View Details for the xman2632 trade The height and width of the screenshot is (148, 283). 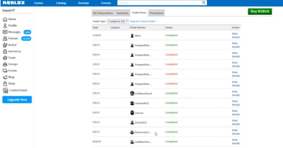[x=236, y=122]
